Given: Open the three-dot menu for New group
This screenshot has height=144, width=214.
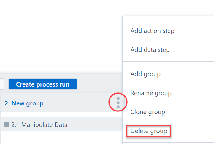Looking at the screenshot, I should (x=118, y=103).
